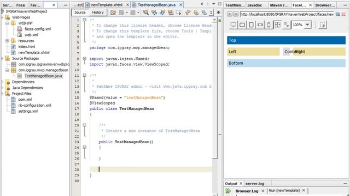Click maximize editor window icon
Screen dimensions: 350x196
pyautogui.click(x=219, y=4)
